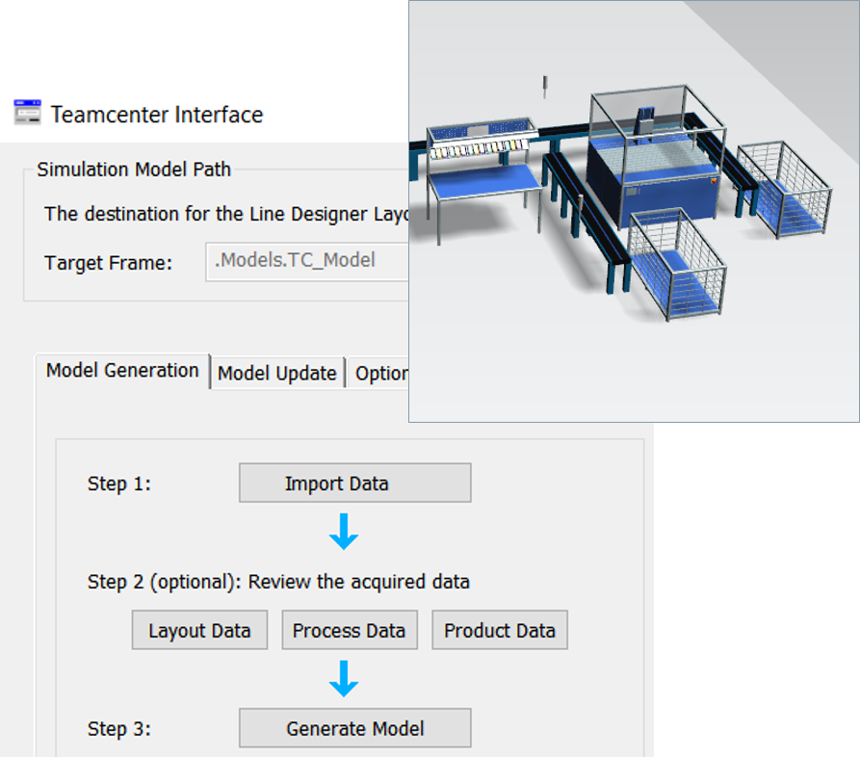Click the Teamcenter Interface window icon
Viewport: 860px width, 757px height.
27,113
